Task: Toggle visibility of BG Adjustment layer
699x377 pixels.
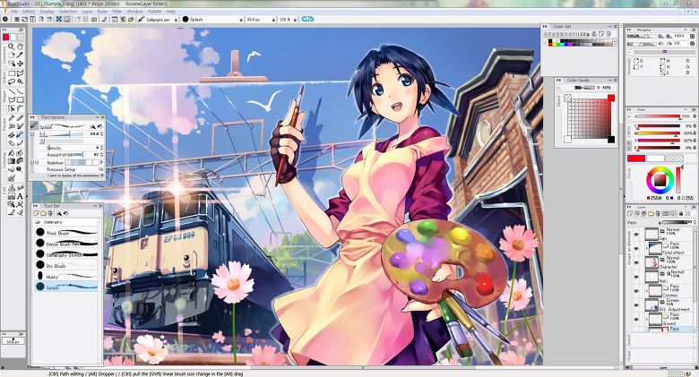Action: tap(636, 304)
